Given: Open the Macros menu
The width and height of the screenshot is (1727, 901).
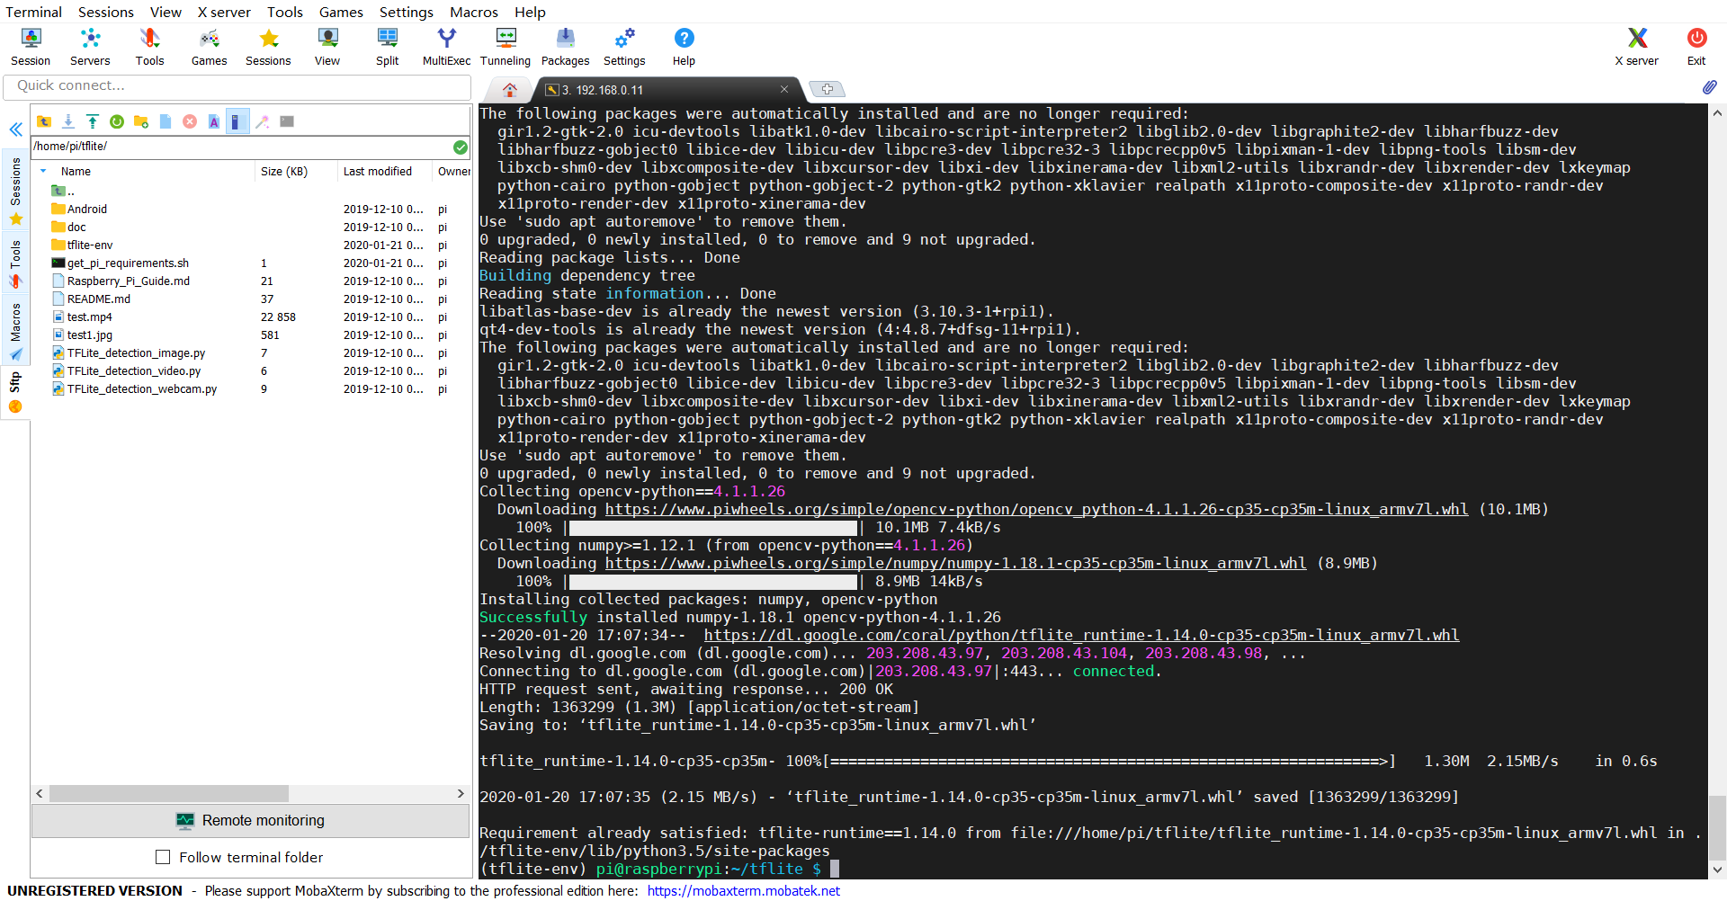Looking at the screenshot, I should [x=474, y=12].
